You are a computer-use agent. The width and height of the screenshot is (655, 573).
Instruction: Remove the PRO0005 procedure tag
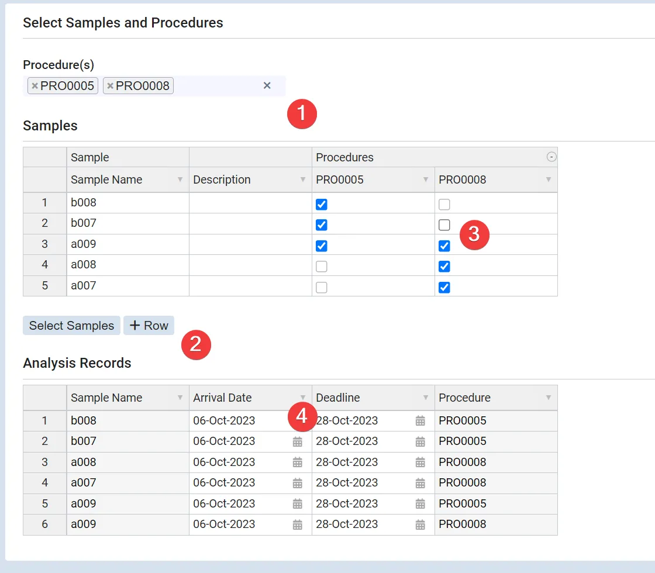[x=35, y=86]
